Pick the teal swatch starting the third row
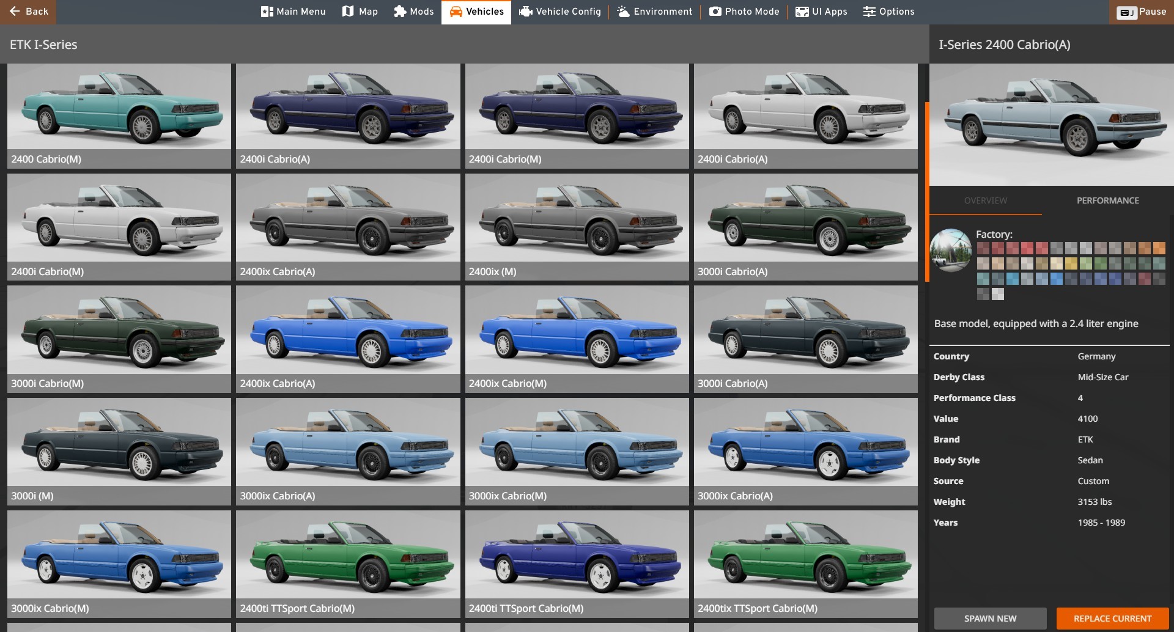Screen dimensions: 1174x632 point(983,279)
